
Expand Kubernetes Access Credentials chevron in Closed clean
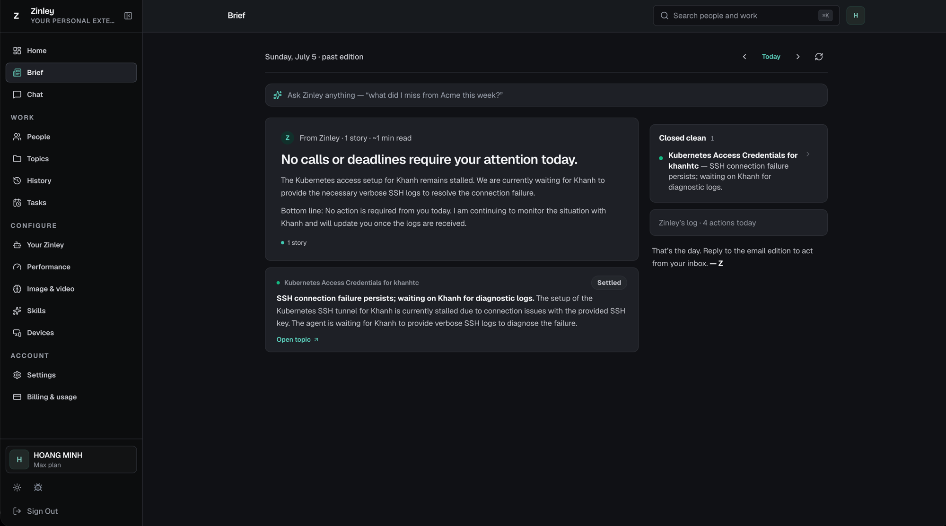coord(807,154)
